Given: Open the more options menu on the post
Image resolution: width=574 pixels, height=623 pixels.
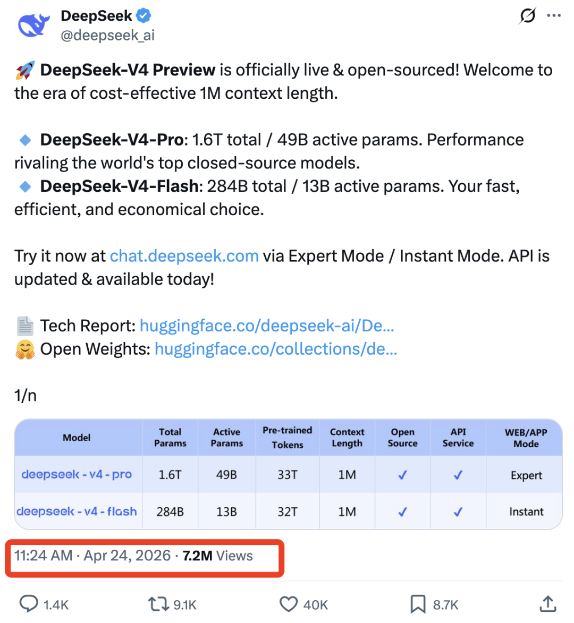Looking at the screenshot, I should pyautogui.click(x=554, y=15).
